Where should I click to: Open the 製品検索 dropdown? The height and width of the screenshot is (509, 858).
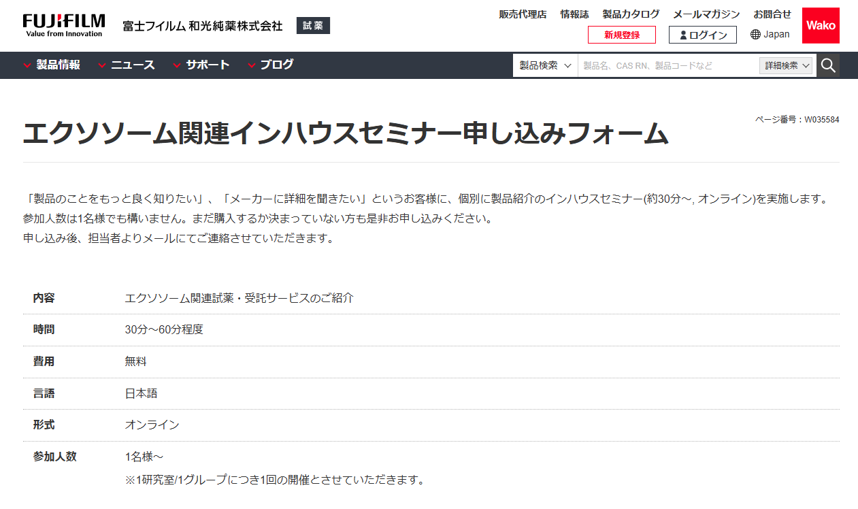coord(545,65)
